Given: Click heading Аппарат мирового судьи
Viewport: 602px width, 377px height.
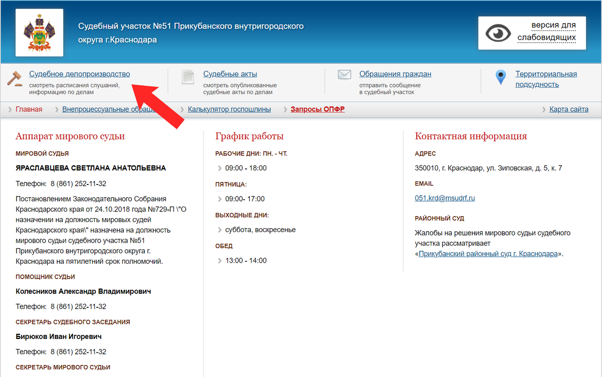Looking at the screenshot, I should [x=70, y=136].
